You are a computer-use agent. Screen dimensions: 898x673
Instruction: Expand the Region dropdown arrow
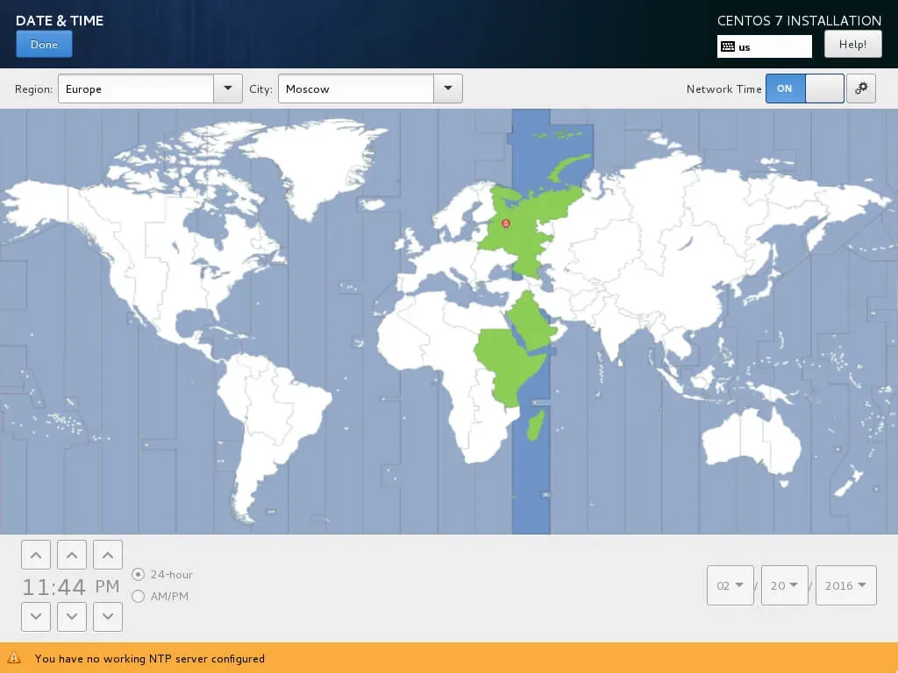[228, 89]
